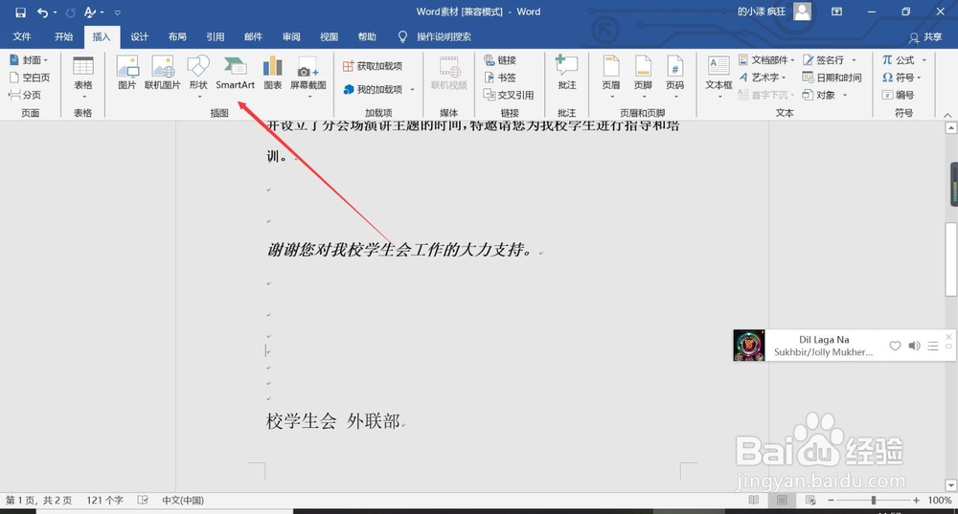Insert a Link (链接)

(x=500, y=60)
